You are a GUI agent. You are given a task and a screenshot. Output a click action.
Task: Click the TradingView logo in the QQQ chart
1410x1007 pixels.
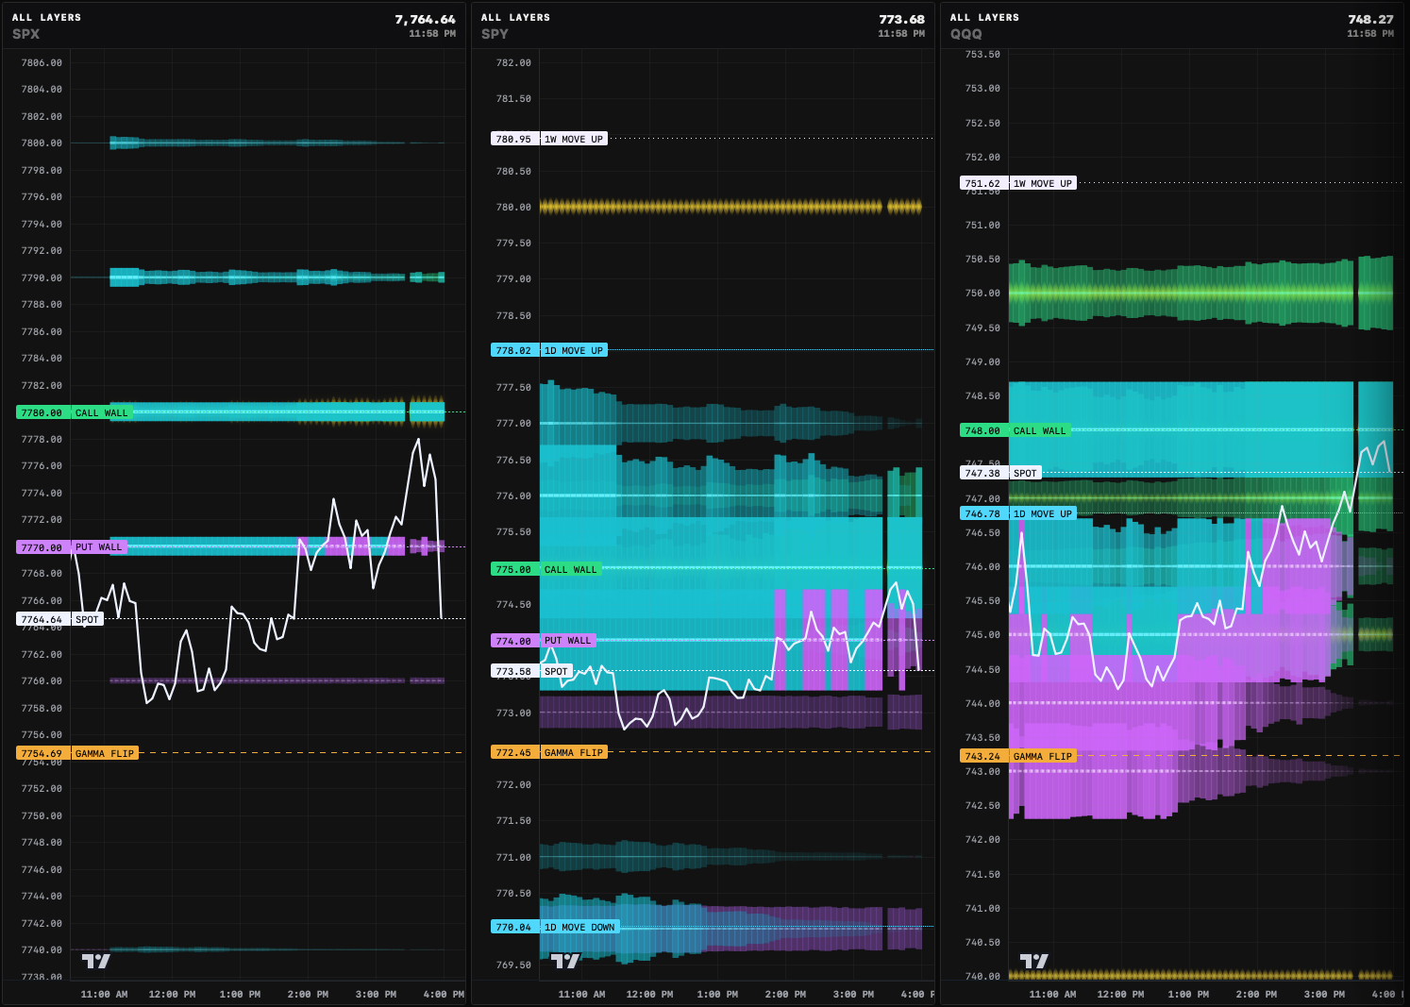(x=1034, y=961)
